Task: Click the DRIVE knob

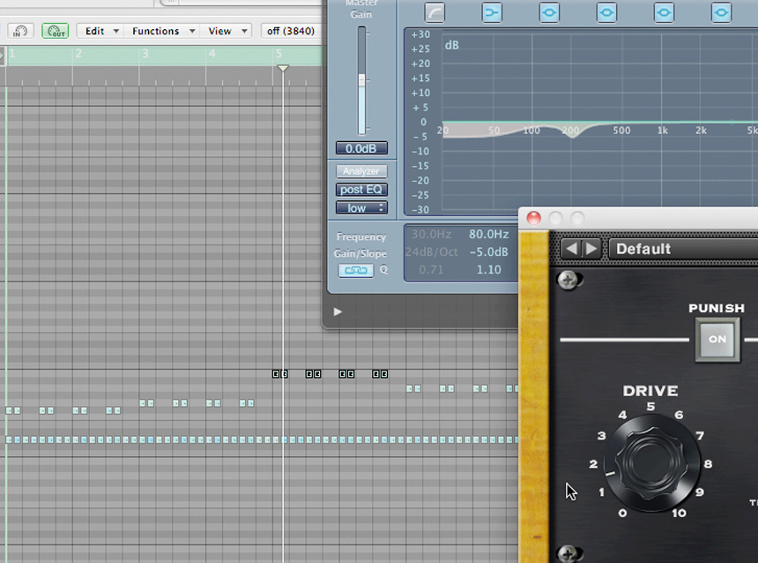Action: tap(650, 462)
